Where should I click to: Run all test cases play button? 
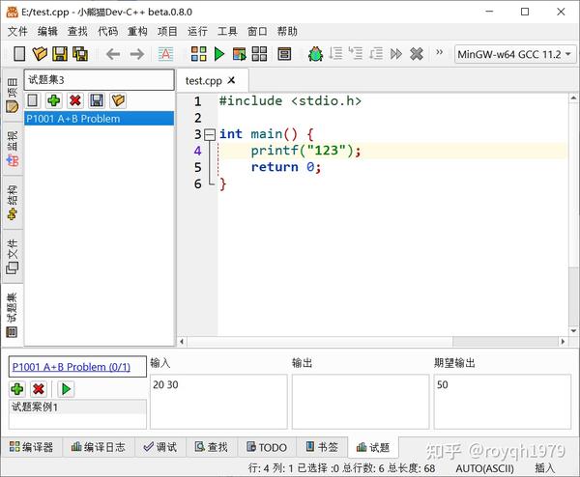click(66, 389)
